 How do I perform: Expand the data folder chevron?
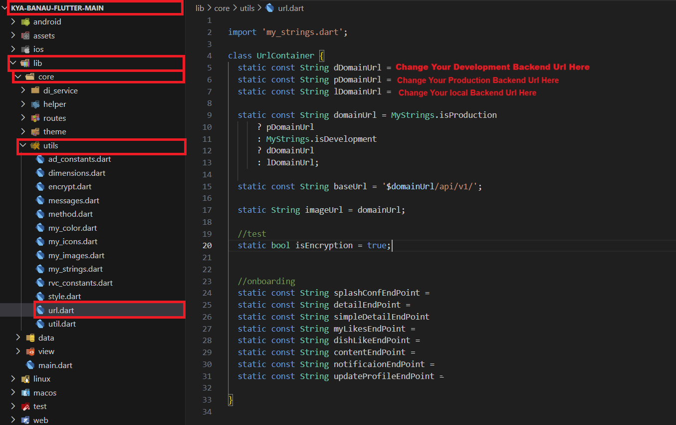tap(18, 338)
